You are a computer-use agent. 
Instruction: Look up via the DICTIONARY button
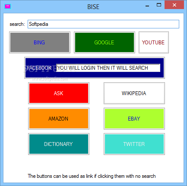coord(59,144)
